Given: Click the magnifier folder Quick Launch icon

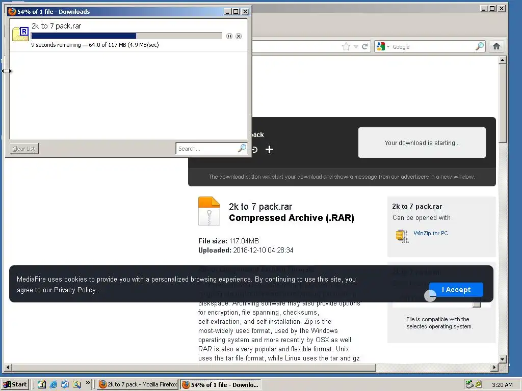Looking at the screenshot, I should [77, 385].
